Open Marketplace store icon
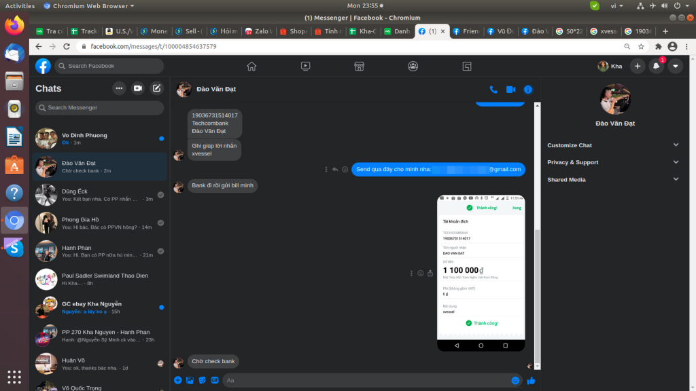 [359, 66]
